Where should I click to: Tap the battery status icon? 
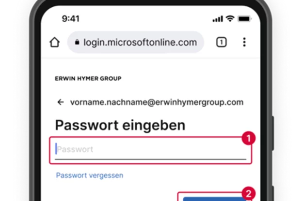[x=244, y=19]
